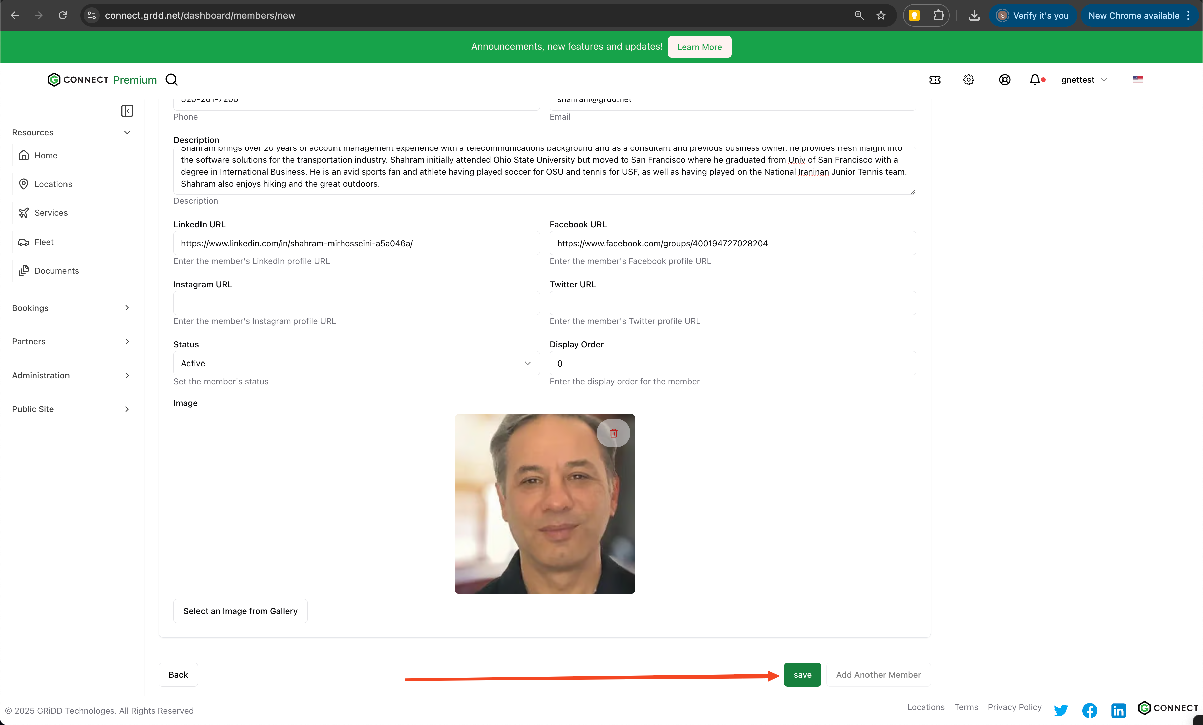
Task: Click the Instagram URL input field
Action: click(x=356, y=303)
